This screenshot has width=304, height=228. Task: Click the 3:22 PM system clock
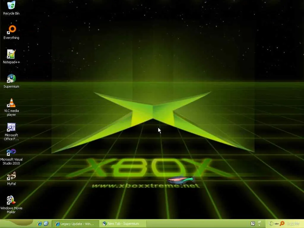pyautogui.click(x=293, y=224)
